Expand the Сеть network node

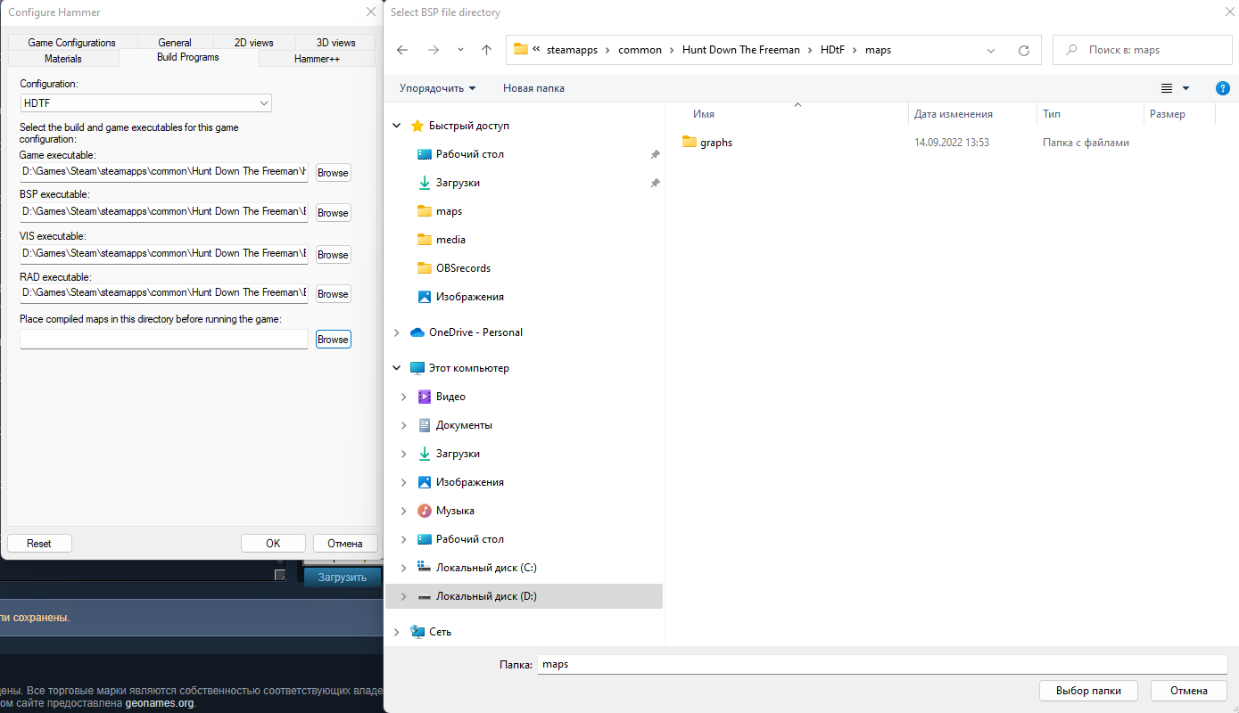point(397,632)
